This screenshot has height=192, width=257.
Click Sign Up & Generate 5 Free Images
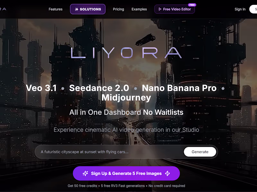pos(126,173)
